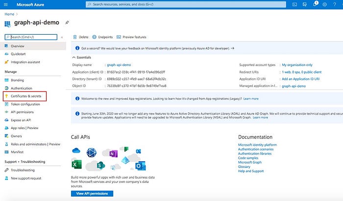Pin graph-api-demo with the pin icon
Viewport: 343px width, 201px height.
67,22
